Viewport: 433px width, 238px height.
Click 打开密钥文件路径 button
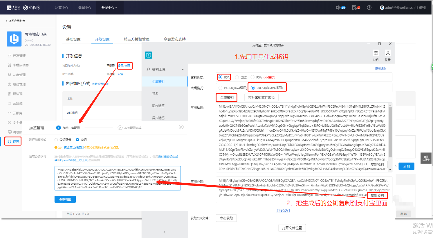pos(261,97)
